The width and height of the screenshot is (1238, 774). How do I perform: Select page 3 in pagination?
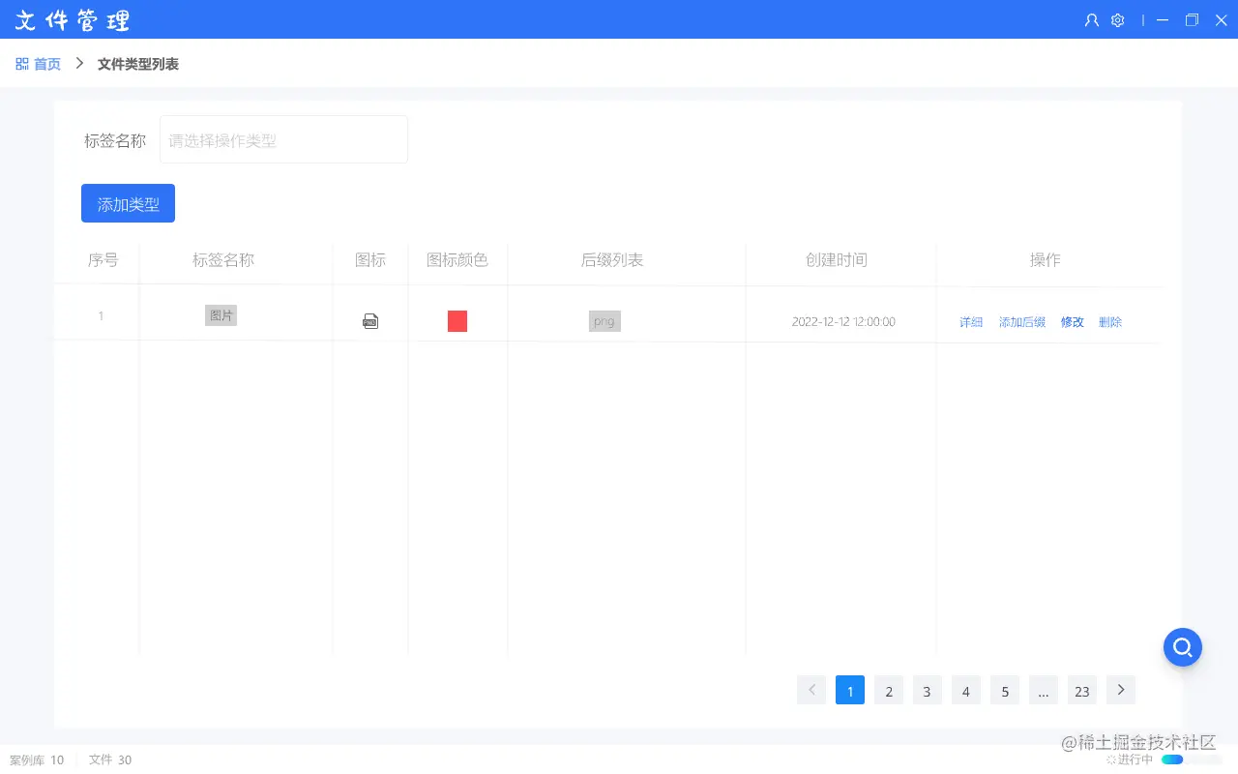coord(928,690)
